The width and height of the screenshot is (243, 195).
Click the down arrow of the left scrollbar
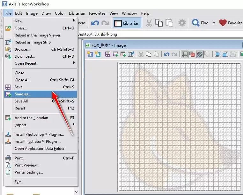click(x=76, y=192)
